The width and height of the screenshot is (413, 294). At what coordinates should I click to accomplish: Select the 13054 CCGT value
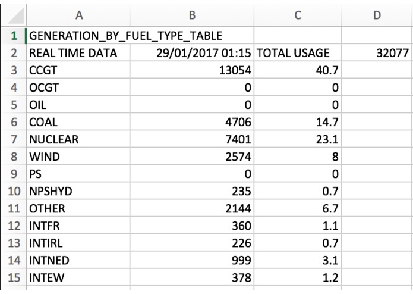[192, 70]
